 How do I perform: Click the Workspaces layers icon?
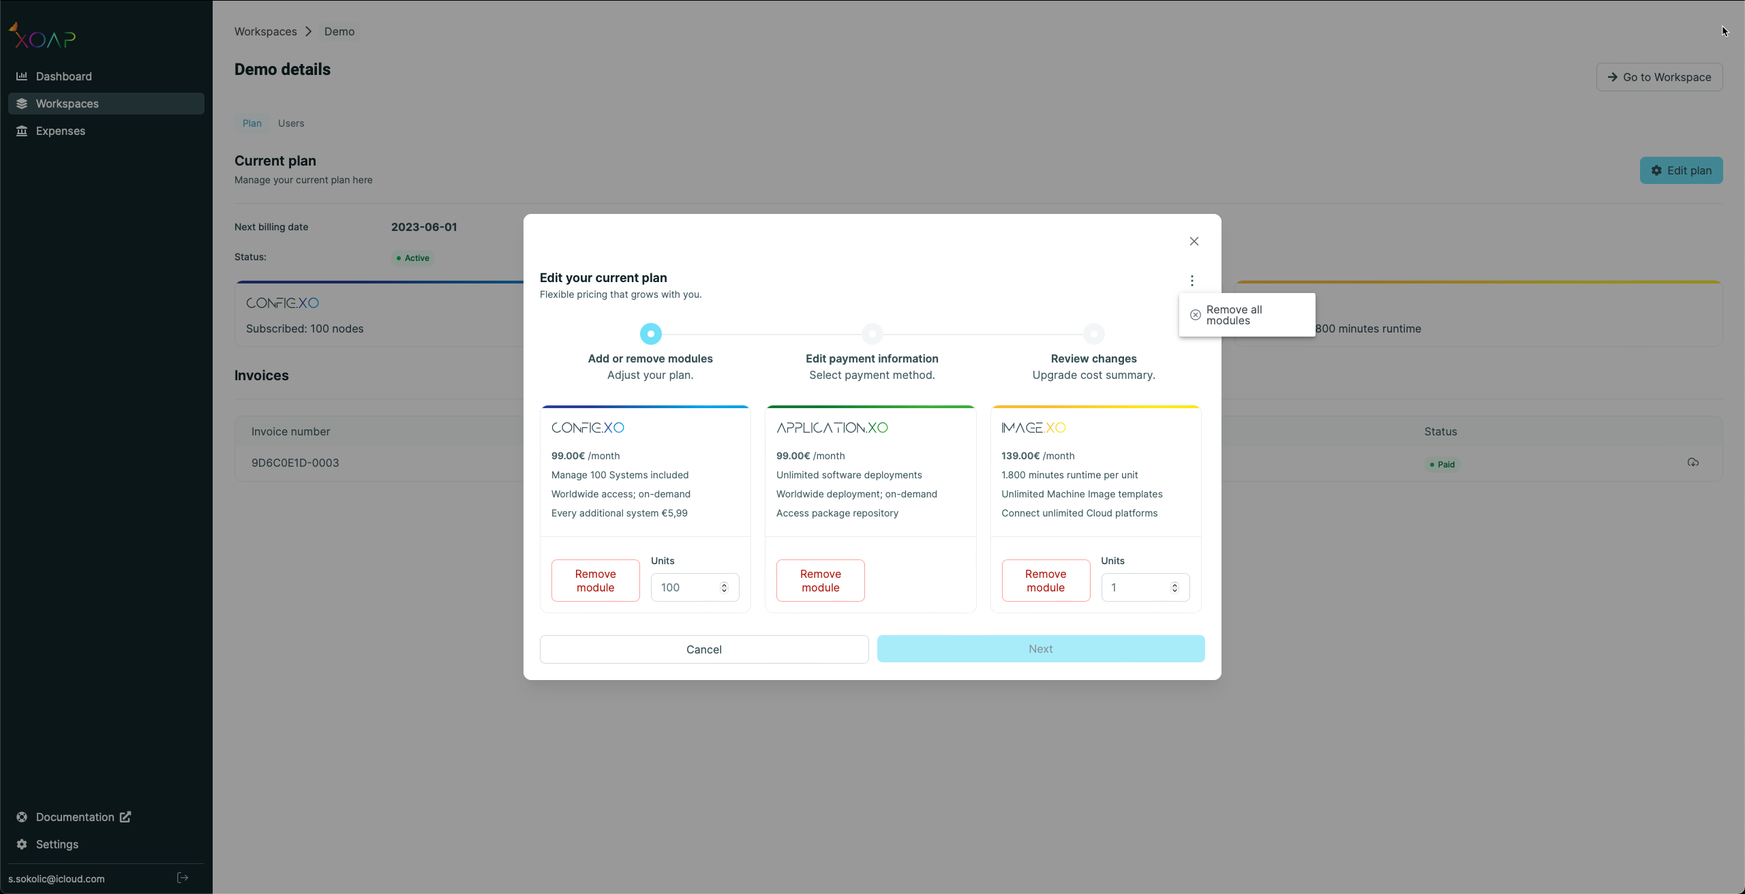pyautogui.click(x=22, y=104)
